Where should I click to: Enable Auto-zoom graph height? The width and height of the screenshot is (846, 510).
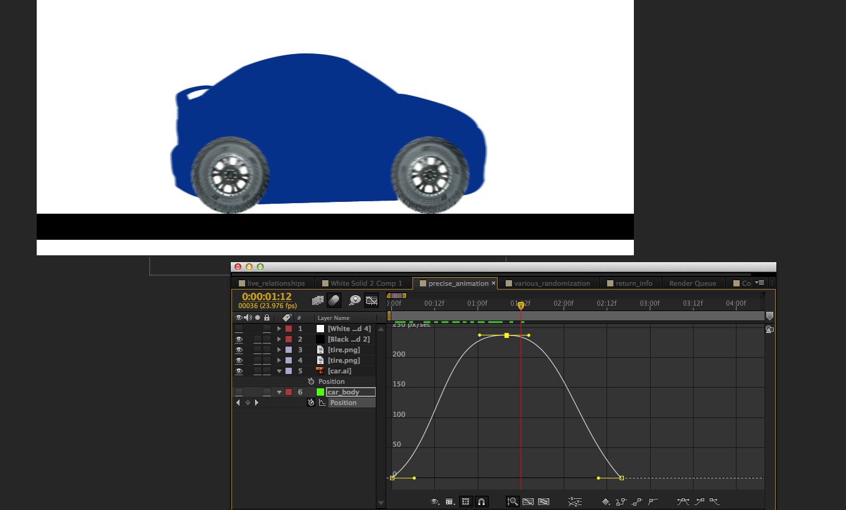(513, 501)
